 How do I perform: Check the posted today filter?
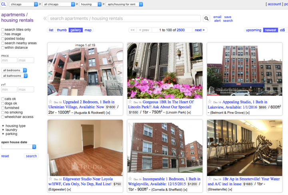(x=3, y=39)
